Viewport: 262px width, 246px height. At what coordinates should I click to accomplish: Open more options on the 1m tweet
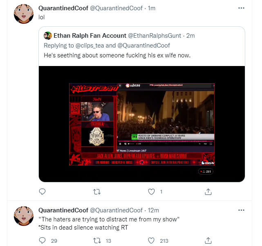[241, 8]
